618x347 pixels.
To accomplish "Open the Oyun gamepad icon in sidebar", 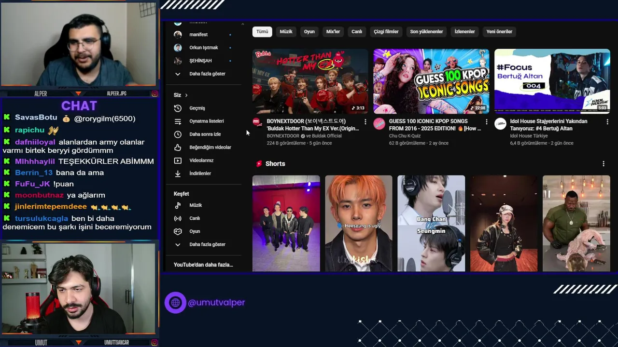I will 178,231.
